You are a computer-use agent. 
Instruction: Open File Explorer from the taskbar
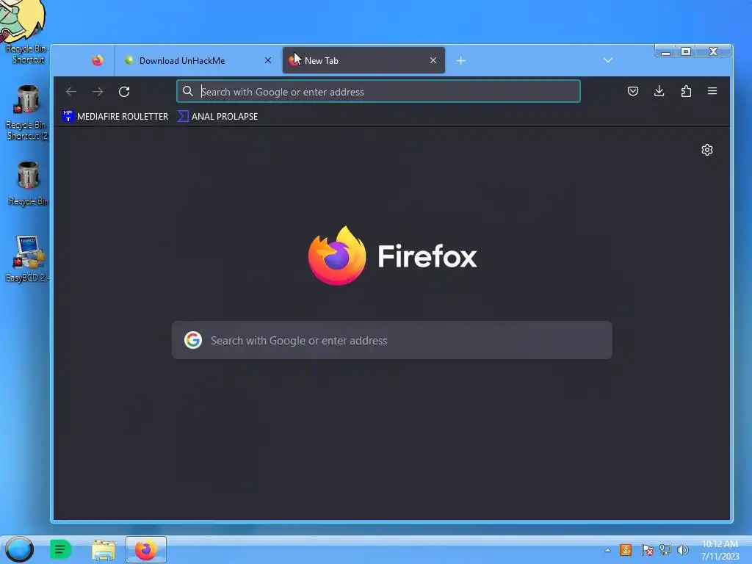(x=104, y=550)
